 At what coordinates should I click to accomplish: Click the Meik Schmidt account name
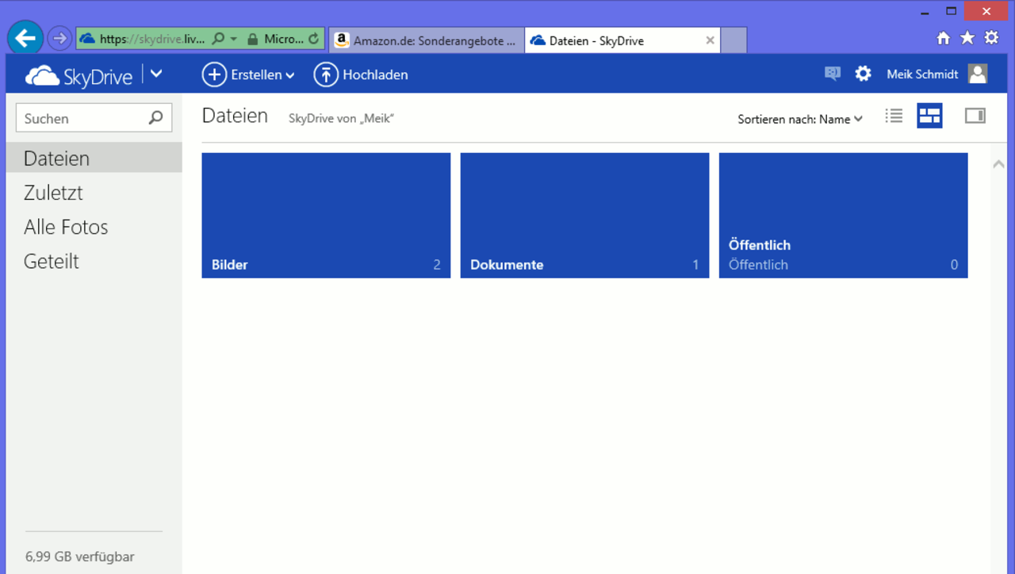(x=922, y=74)
